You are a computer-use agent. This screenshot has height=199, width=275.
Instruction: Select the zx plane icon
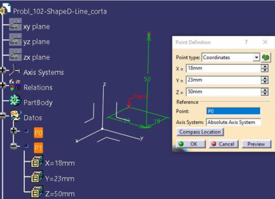click(x=15, y=57)
